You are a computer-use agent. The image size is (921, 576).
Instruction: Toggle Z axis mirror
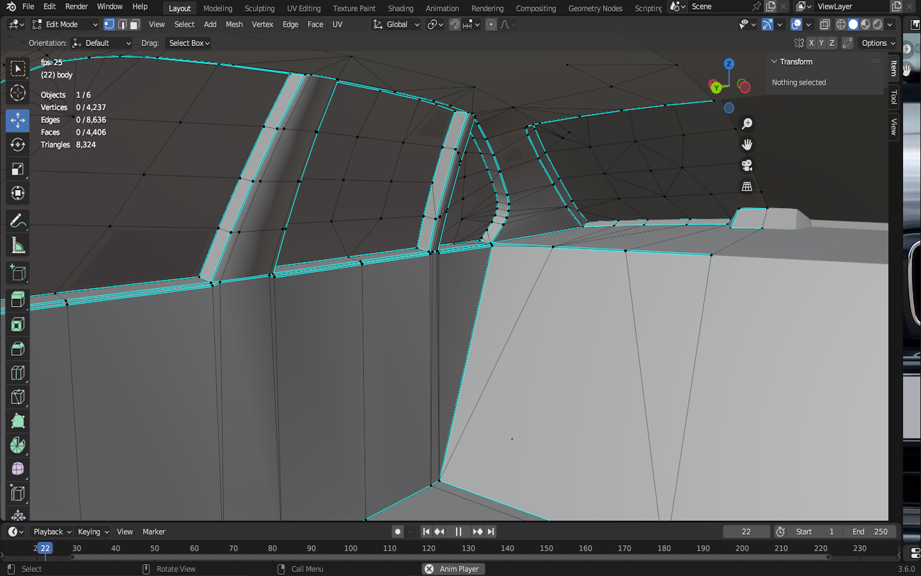831,43
